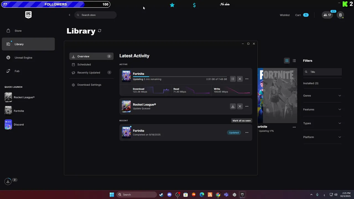Click the Fortnite update progress bar

point(180,77)
